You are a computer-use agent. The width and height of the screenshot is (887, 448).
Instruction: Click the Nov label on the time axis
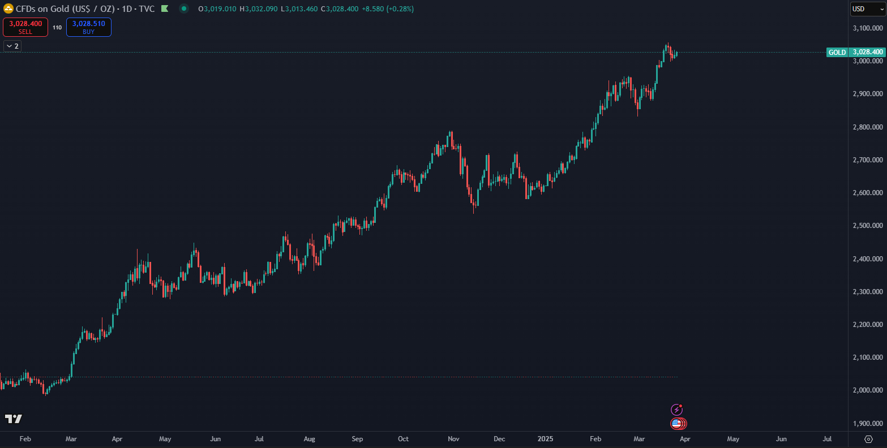click(x=453, y=439)
